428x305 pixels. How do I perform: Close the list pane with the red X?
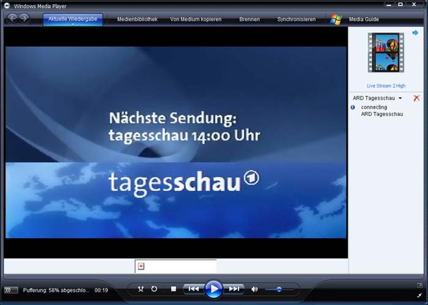click(417, 98)
